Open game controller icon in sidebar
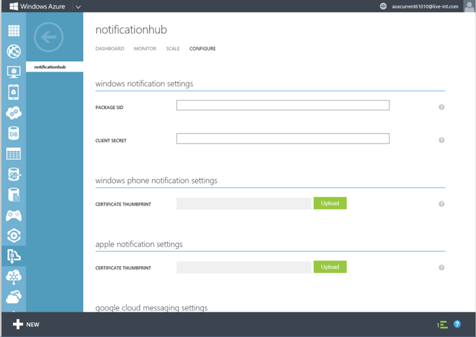This screenshot has width=476, height=337. click(x=14, y=215)
